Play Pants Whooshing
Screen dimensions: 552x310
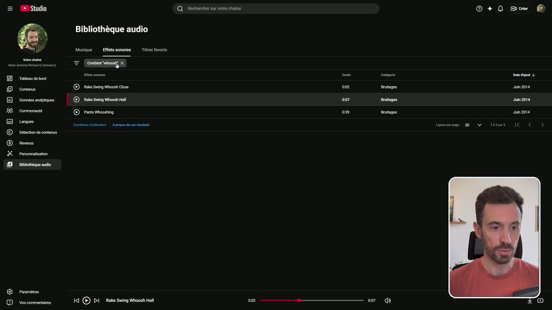coord(76,112)
